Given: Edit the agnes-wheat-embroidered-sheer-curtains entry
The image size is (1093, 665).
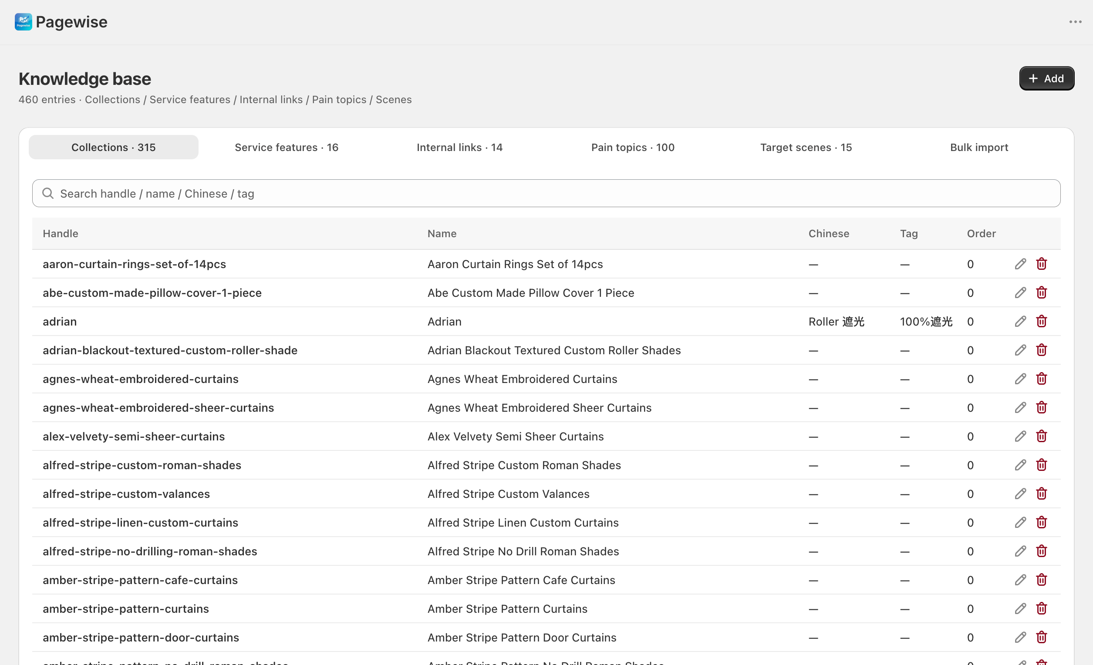Looking at the screenshot, I should point(1020,408).
